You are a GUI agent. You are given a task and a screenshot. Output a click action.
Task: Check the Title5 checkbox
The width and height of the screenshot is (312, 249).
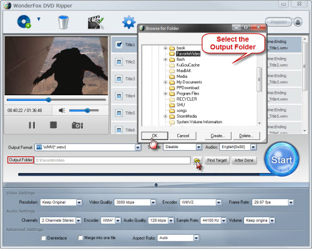[119, 113]
